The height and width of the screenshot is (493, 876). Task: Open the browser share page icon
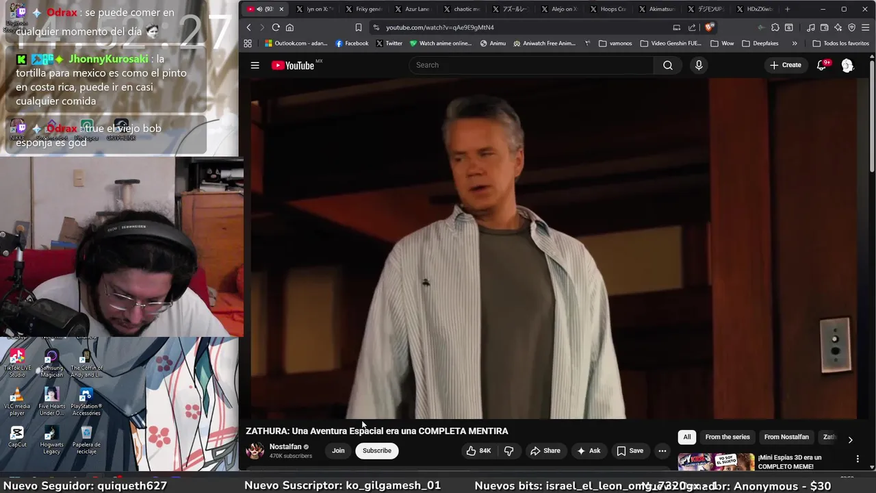coord(692,27)
